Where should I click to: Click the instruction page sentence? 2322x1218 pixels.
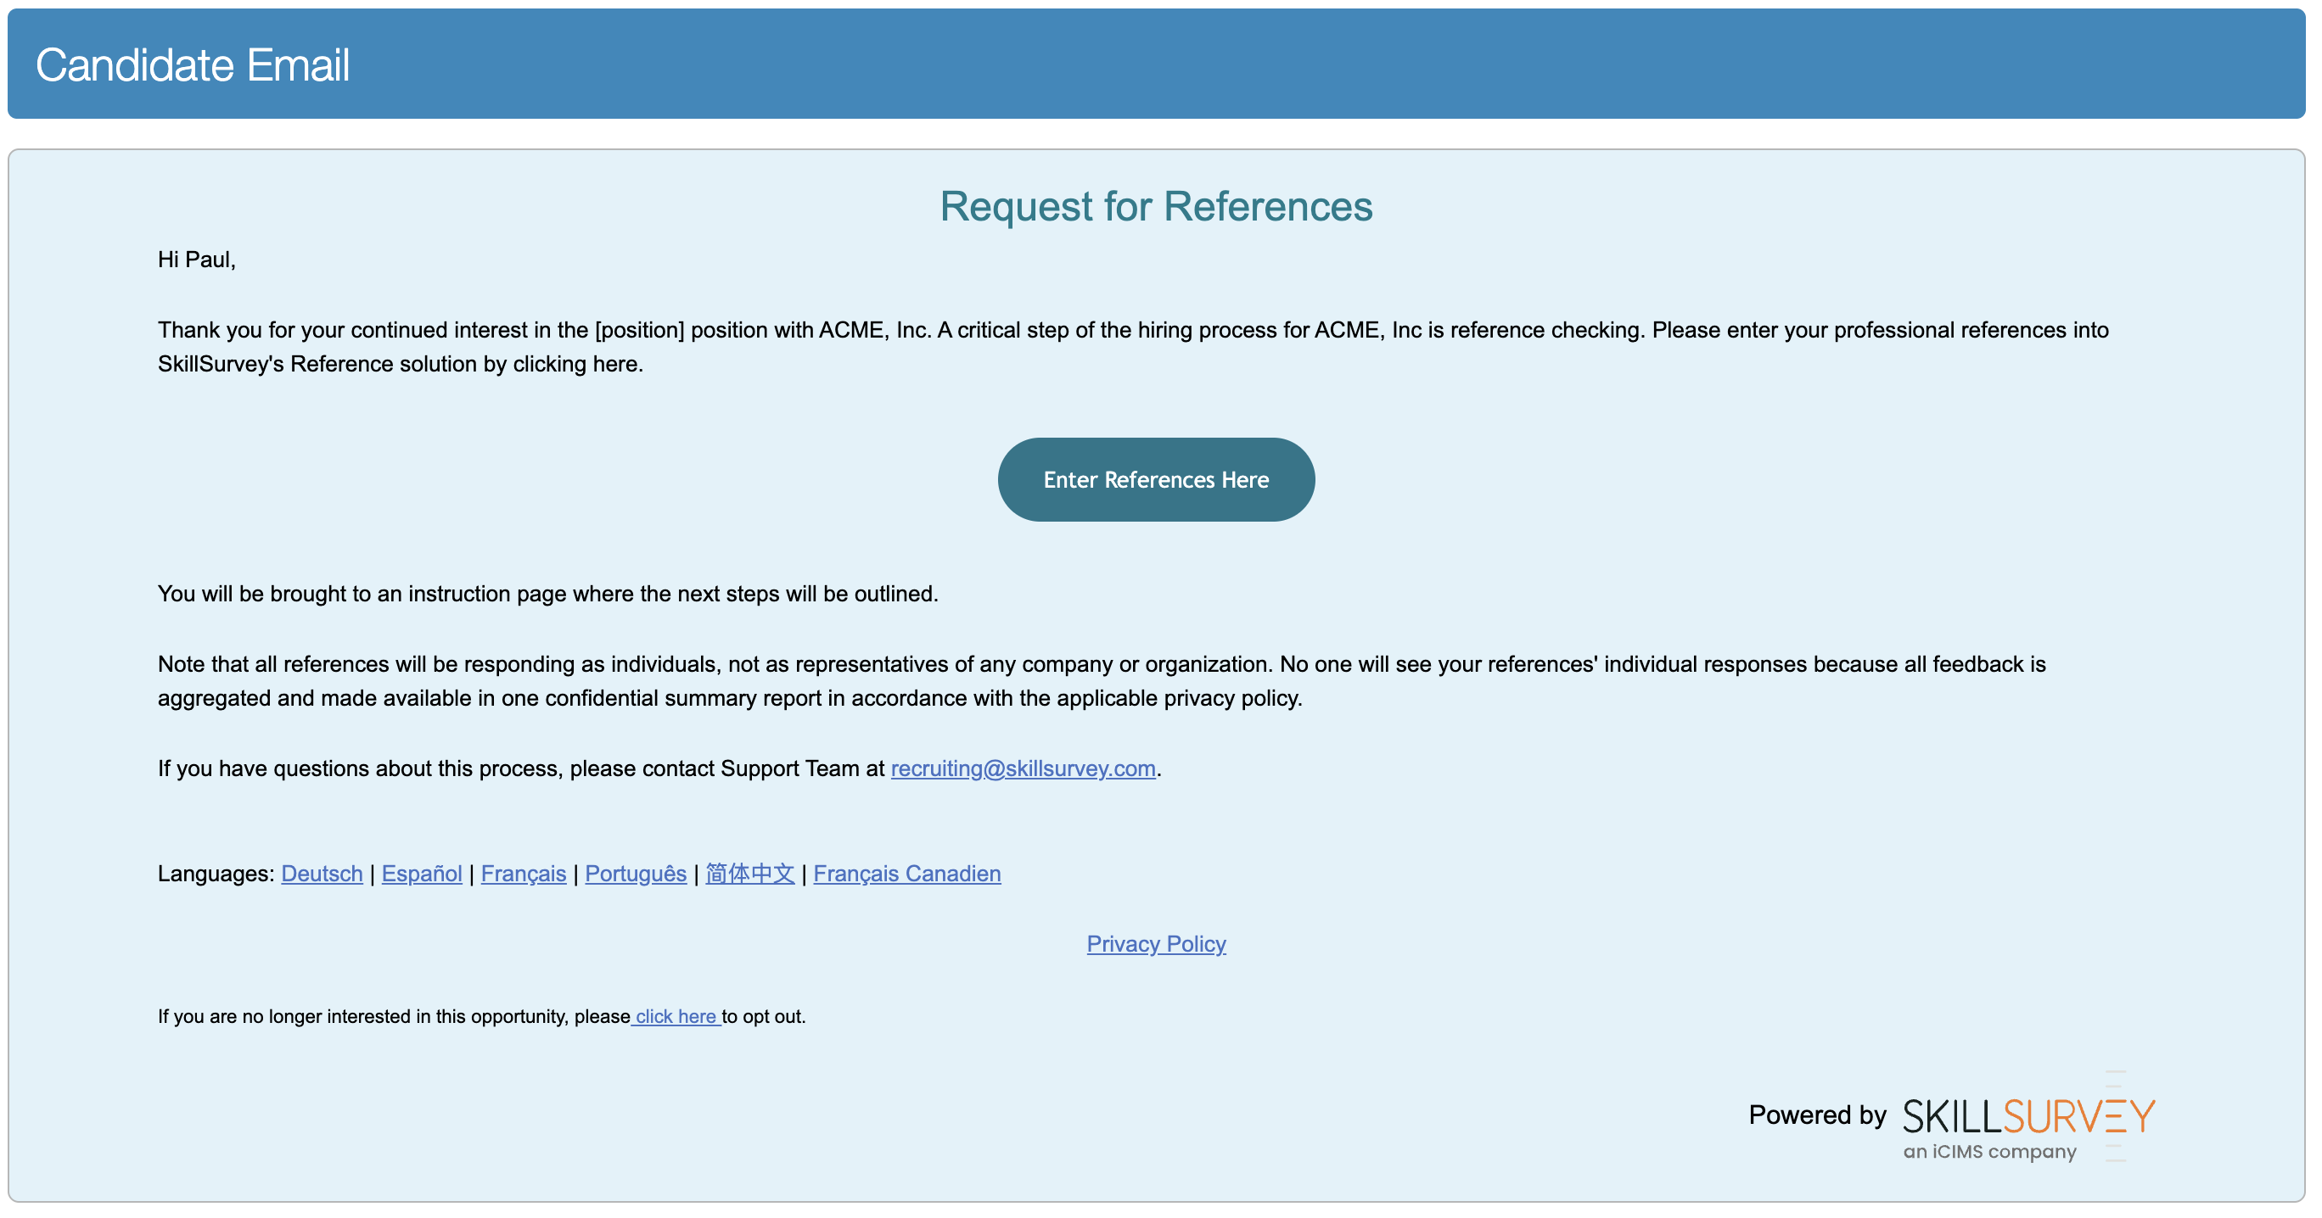click(x=547, y=594)
